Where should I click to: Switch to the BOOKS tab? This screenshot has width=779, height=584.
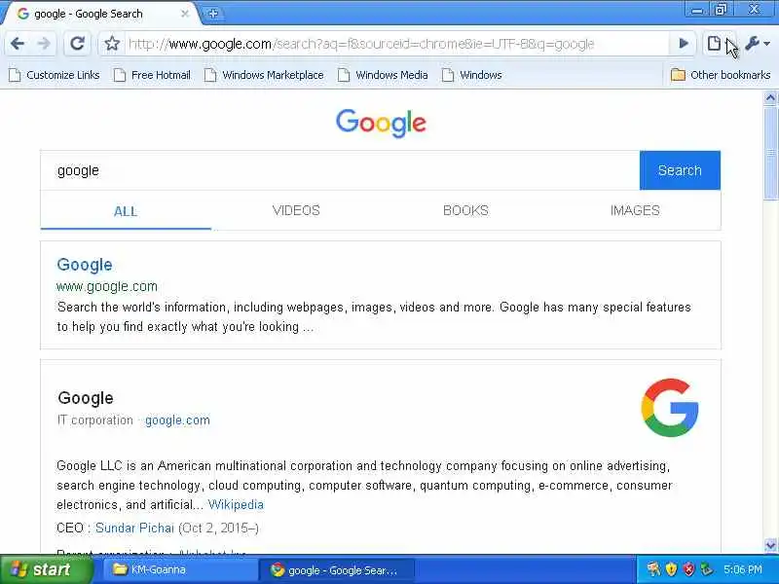click(465, 210)
